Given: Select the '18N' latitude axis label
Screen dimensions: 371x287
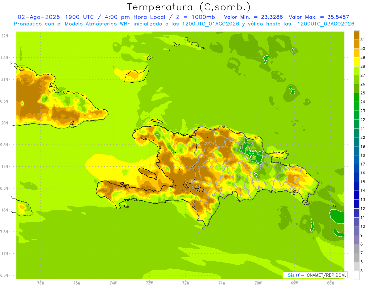Looking at the screenshot, I should pos(4,210).
